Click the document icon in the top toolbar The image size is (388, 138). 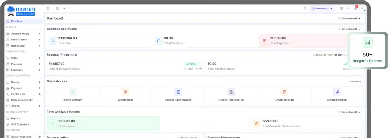[x=58, y=8]
